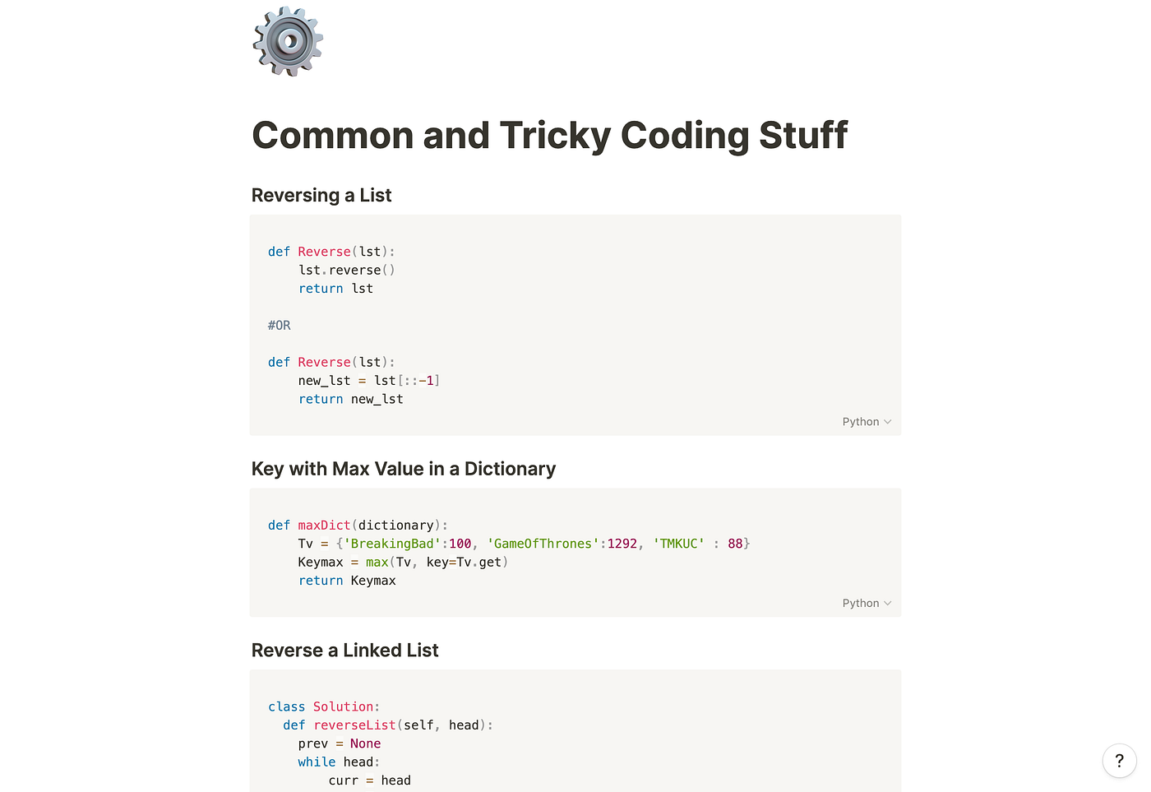Click the prev = None code line
The width and height of the screenshot is (1151, 792).
point(340,744)
